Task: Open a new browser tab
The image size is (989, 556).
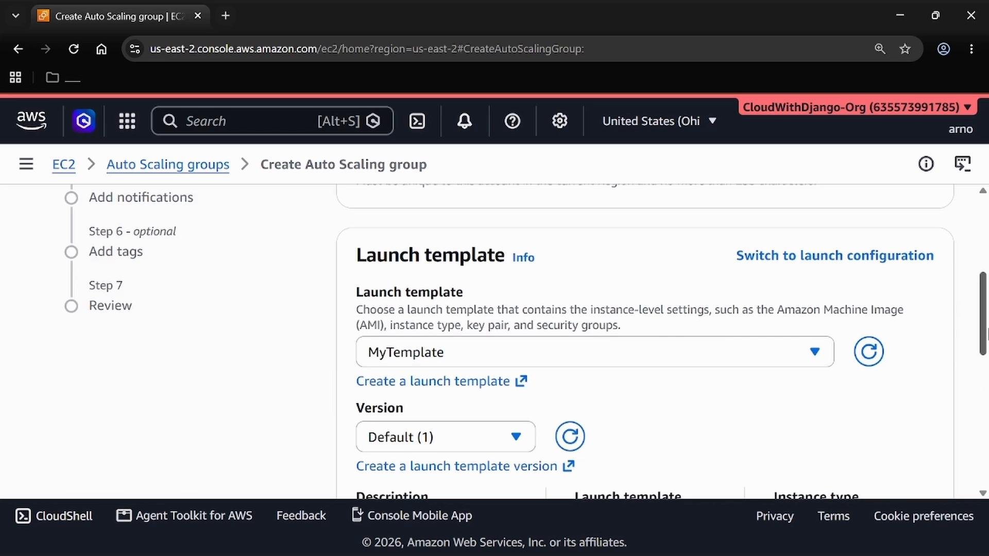Action: coord(225,15)
